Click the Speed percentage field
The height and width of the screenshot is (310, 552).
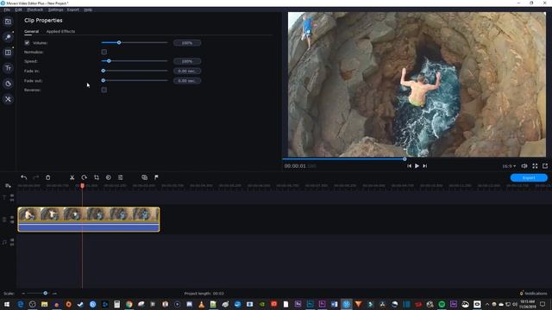(187, 61)
